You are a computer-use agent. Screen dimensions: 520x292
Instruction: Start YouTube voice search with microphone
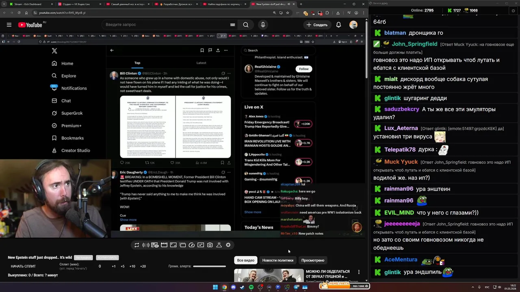[263, 25]
